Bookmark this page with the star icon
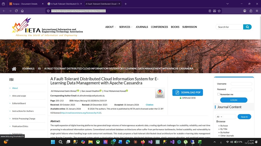Image resolution: width=261 pixels, height=146 pixels. [219, 11]
